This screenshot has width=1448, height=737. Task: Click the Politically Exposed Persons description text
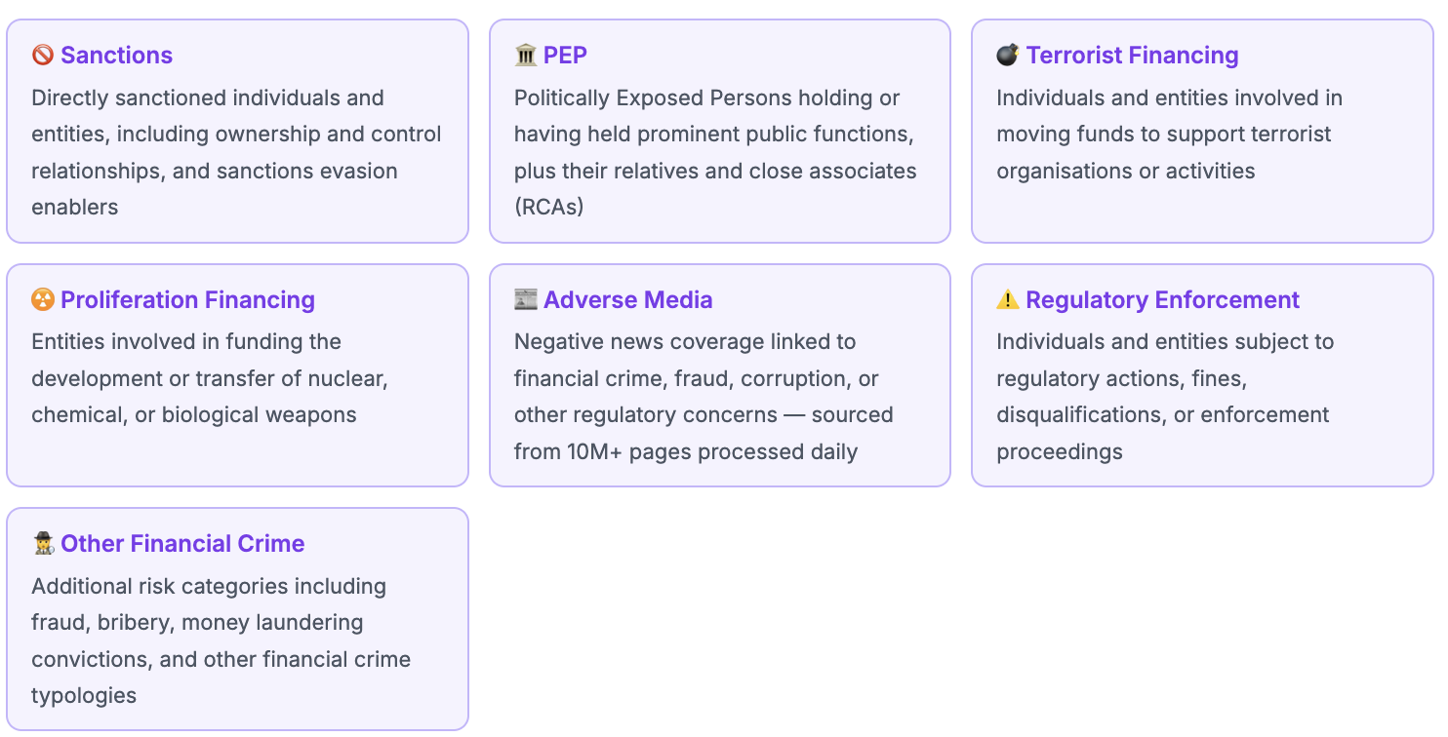pyautogui.click(x=715, y=152)
